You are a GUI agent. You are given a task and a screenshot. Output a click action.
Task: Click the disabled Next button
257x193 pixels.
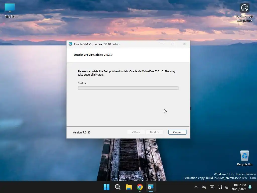154,132
